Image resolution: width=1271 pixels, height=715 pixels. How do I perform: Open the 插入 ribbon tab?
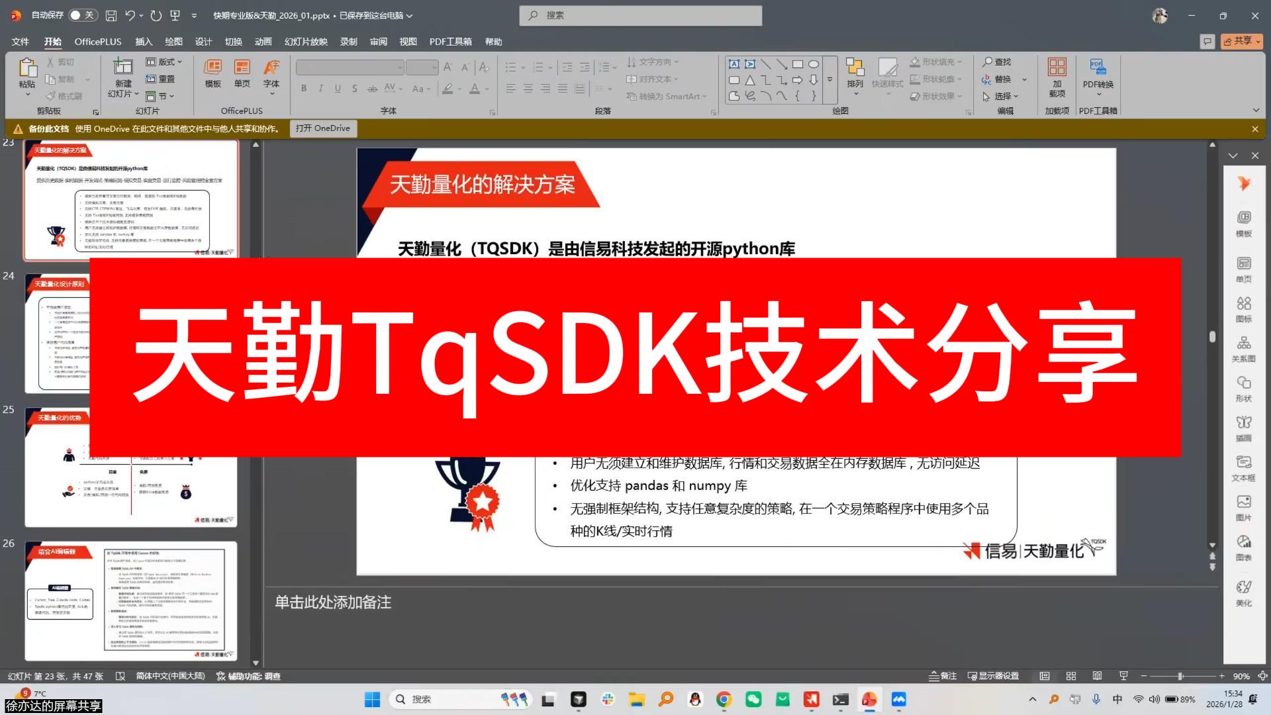click(x=144, y=42)
